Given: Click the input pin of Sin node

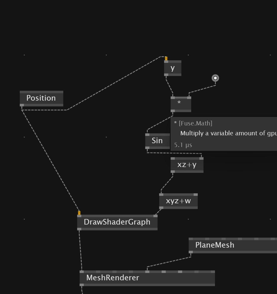Looking at the screenshot, I should (x=147, y=135).
